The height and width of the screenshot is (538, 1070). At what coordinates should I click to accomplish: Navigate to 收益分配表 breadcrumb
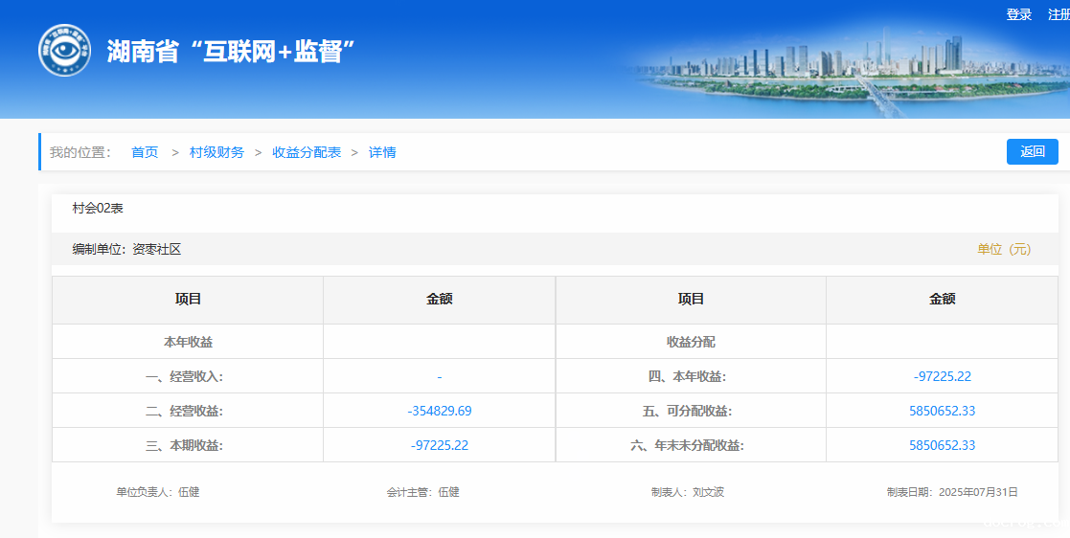click(307, 152)
